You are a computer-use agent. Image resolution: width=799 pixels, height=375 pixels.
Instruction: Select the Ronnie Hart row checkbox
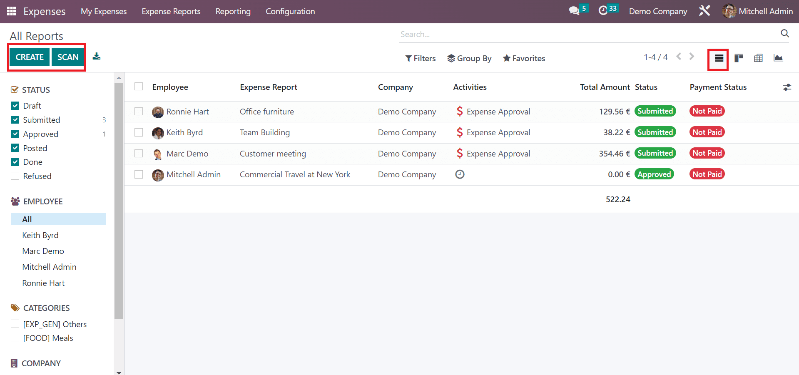[139, 112]
